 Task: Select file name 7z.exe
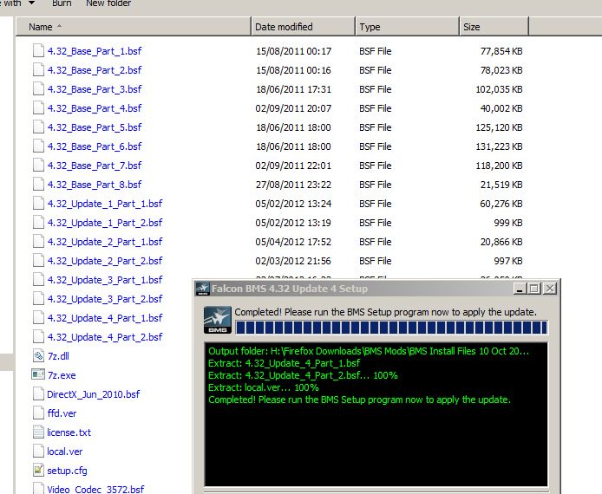(62, 375)
